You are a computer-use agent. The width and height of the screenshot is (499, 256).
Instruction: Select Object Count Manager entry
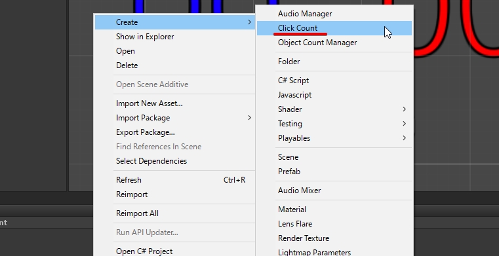(x=334, y=43)
